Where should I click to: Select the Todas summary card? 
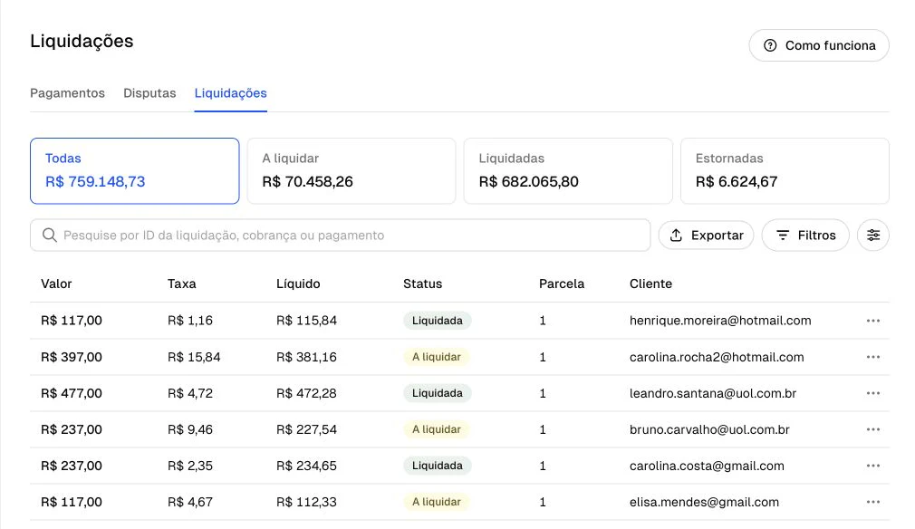click(135, 171)
